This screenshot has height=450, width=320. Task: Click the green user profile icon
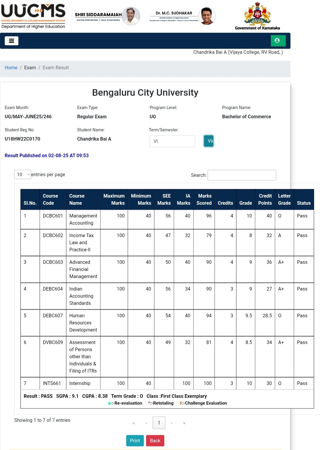tap(278, 41)
